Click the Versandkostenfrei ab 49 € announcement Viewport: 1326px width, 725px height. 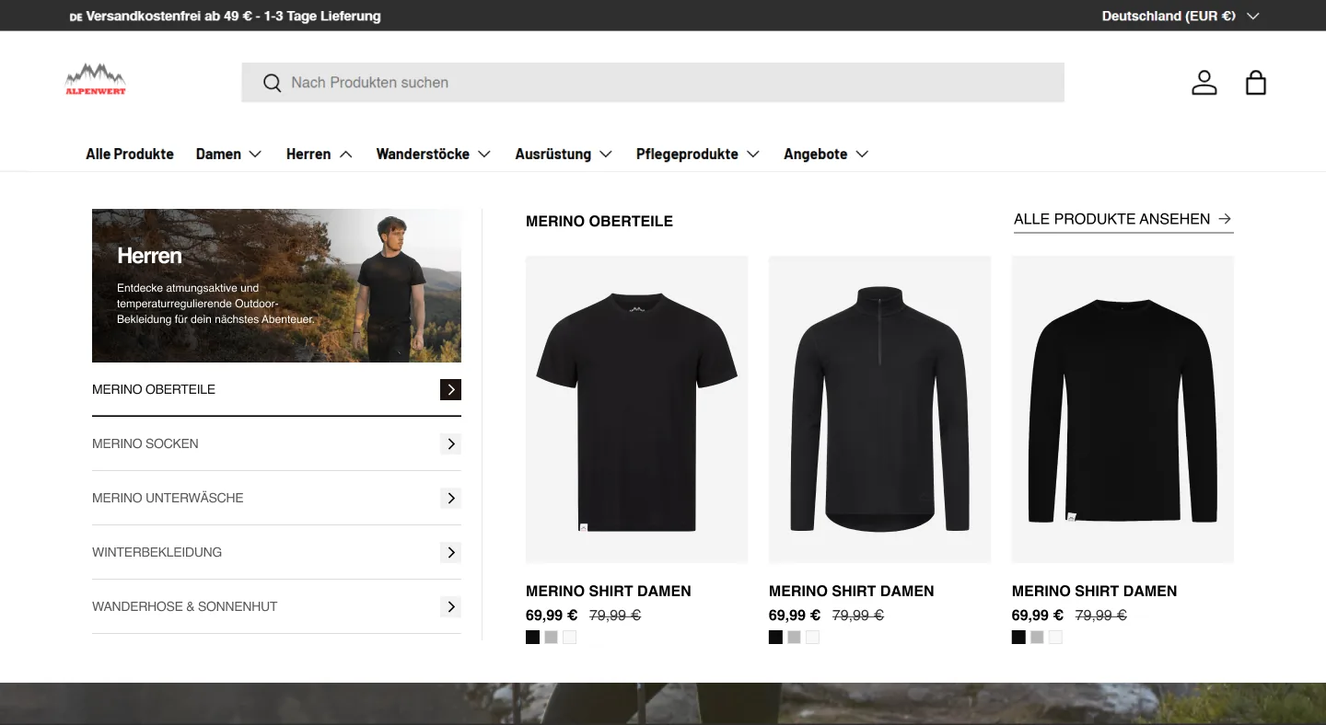[x=226, y=16]
